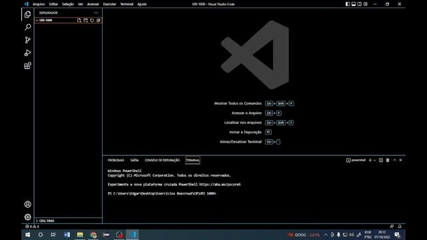Viewport: 427px width, 240px height.
Task: Click the EXPLORADOR panel title
Action: coord(48,13)
